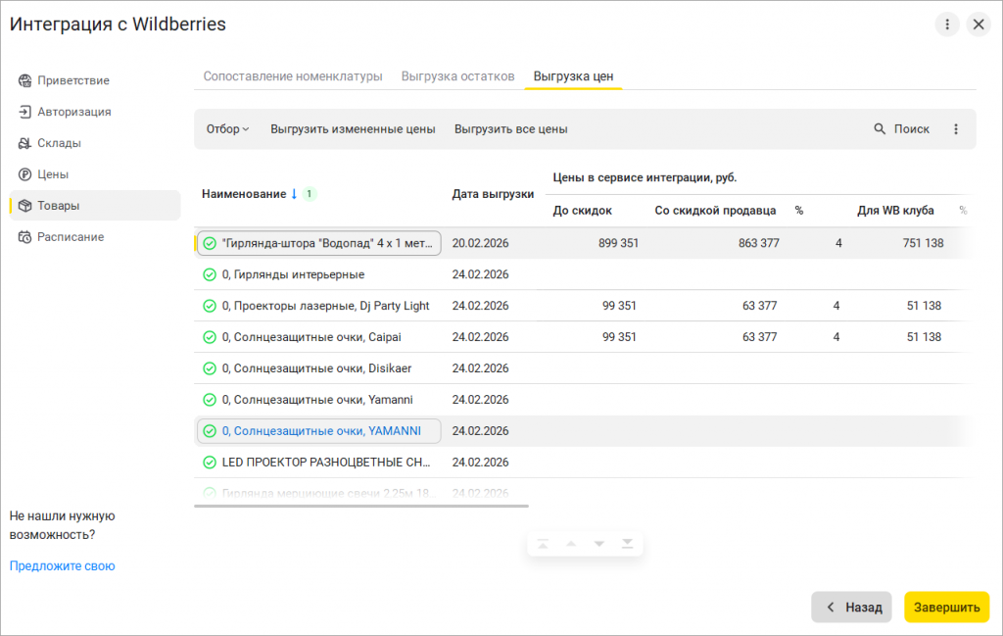Select the Выгрузка цен tab
Viewport: 1003px width, 636px height.
click(x=573, y=76)
